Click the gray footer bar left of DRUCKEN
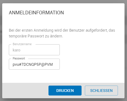This screenshot has width=127, height=101. 25,91
